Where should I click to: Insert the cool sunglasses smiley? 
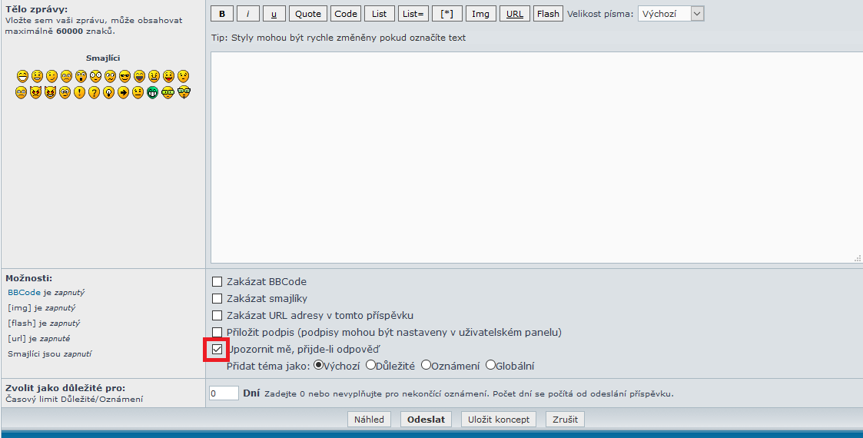[x=124, y=76]
